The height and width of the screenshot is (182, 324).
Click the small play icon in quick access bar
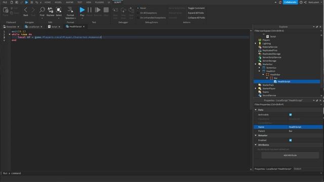(x=26, y=2)
